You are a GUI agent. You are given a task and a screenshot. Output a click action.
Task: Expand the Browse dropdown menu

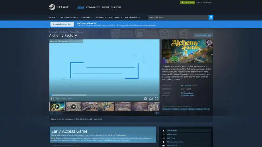click(53, 17)
